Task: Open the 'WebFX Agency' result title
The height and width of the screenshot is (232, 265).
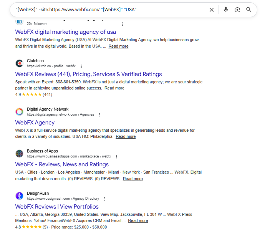Action: (35, 123)
